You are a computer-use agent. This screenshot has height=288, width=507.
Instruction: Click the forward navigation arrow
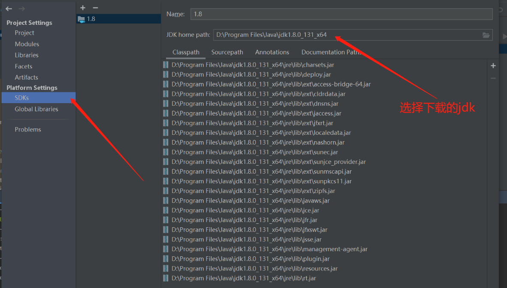22,9
